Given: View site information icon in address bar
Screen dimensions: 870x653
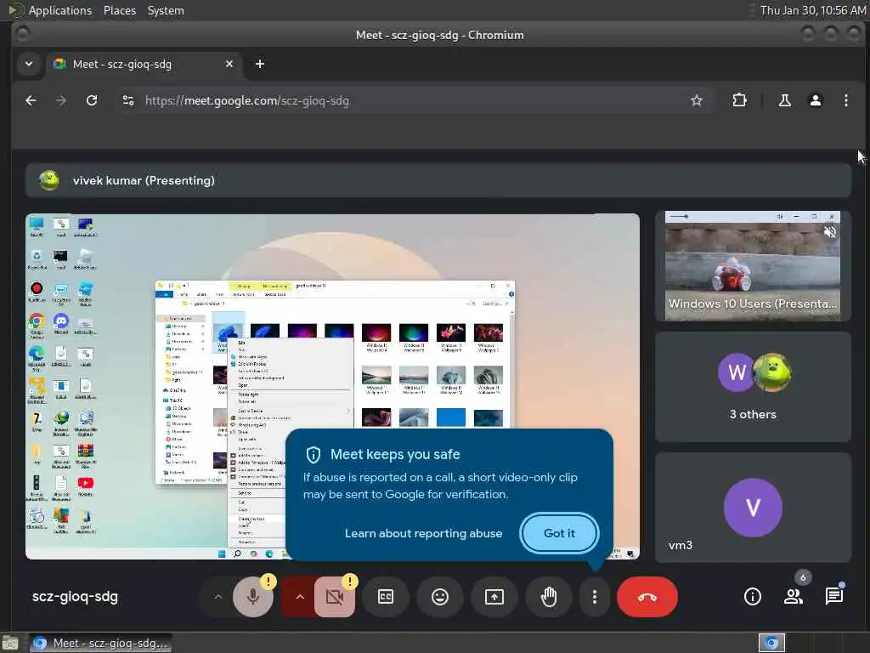Looking at the screenshot, I should (x=128, y=100).
